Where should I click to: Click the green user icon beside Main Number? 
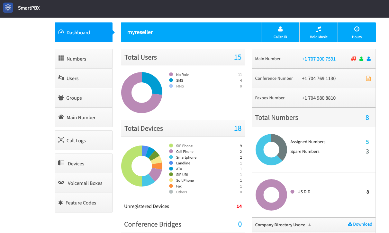click(x=361, y=59)
